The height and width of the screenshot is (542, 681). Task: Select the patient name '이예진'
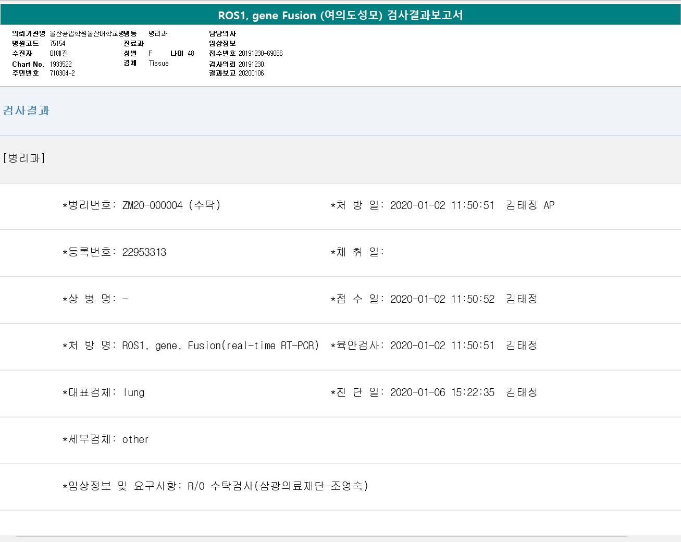click(58, 53)
